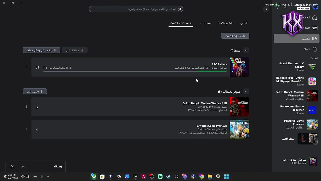The width and height of the screenshot is (321, 181).
Task: Open Call of Duty Modern Warfare III sidebar entry
Action: click(x=296, y=96)
